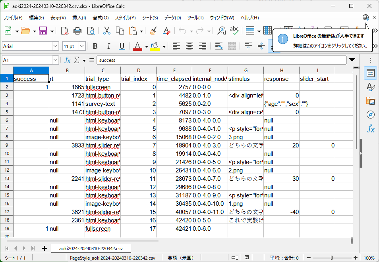Click the Copy icon
The height and width of the screenshot is (262, 379).
tap(120, 31)
